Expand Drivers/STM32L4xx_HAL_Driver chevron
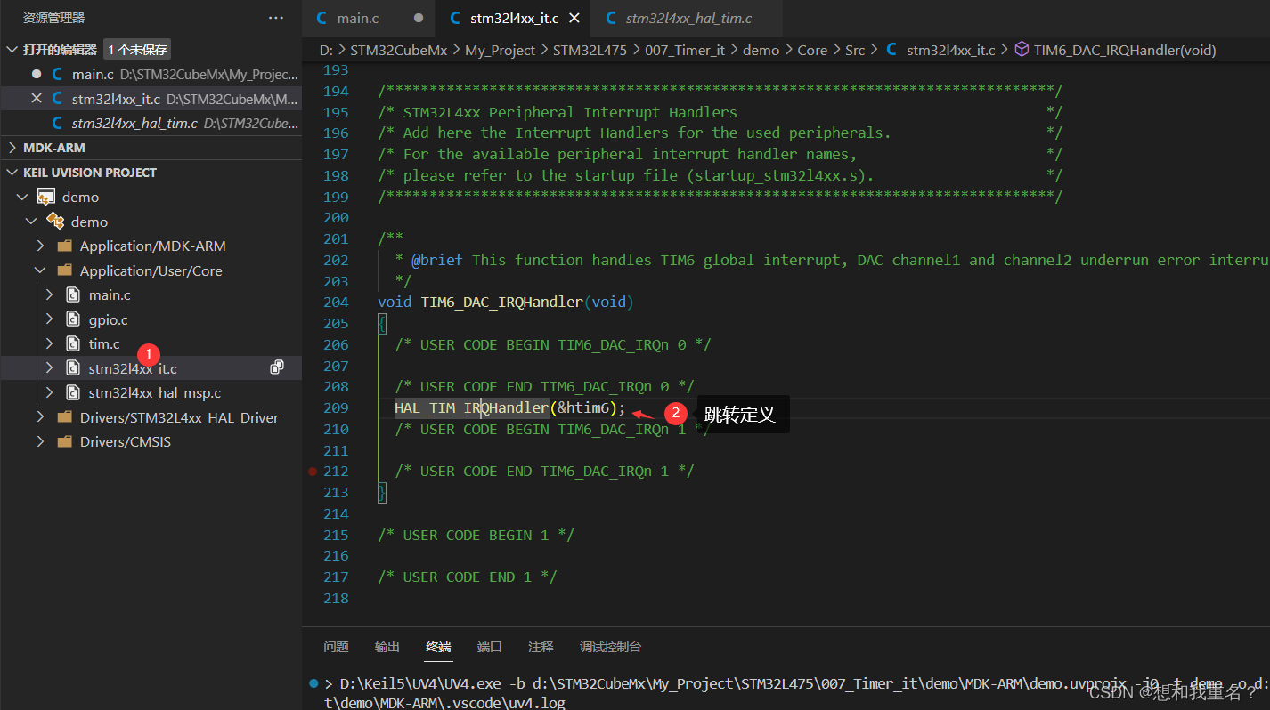Screen dimensions: 1270x710 41,417
